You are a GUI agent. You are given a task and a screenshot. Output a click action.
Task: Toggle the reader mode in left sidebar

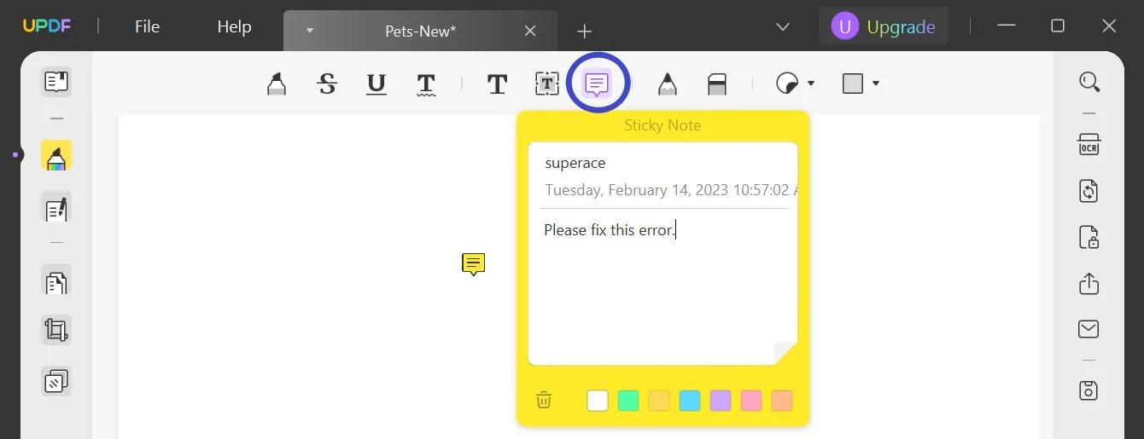[56, 82]
